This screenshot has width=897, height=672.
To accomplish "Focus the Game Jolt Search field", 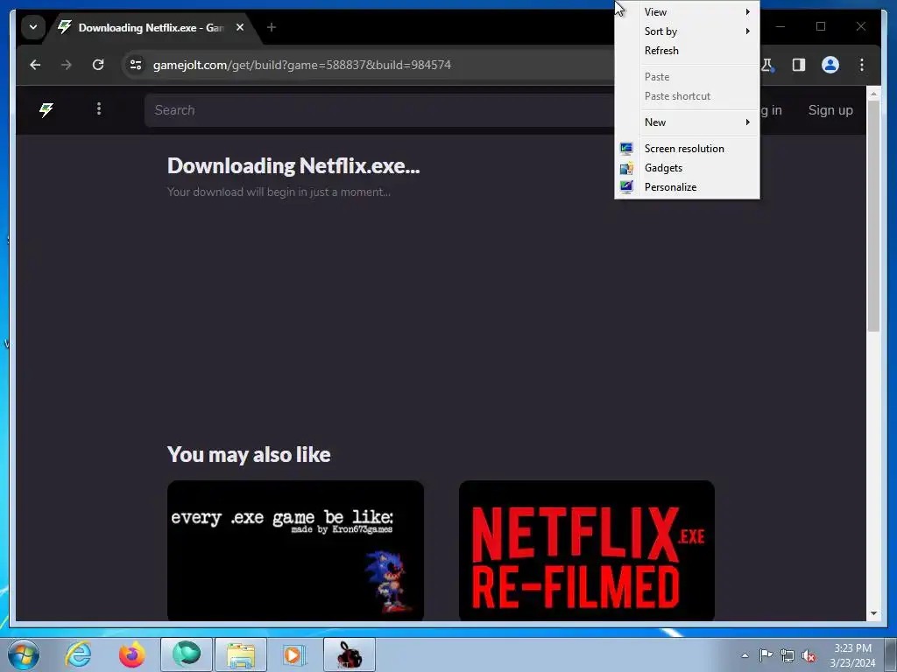I will click(378, 109).
